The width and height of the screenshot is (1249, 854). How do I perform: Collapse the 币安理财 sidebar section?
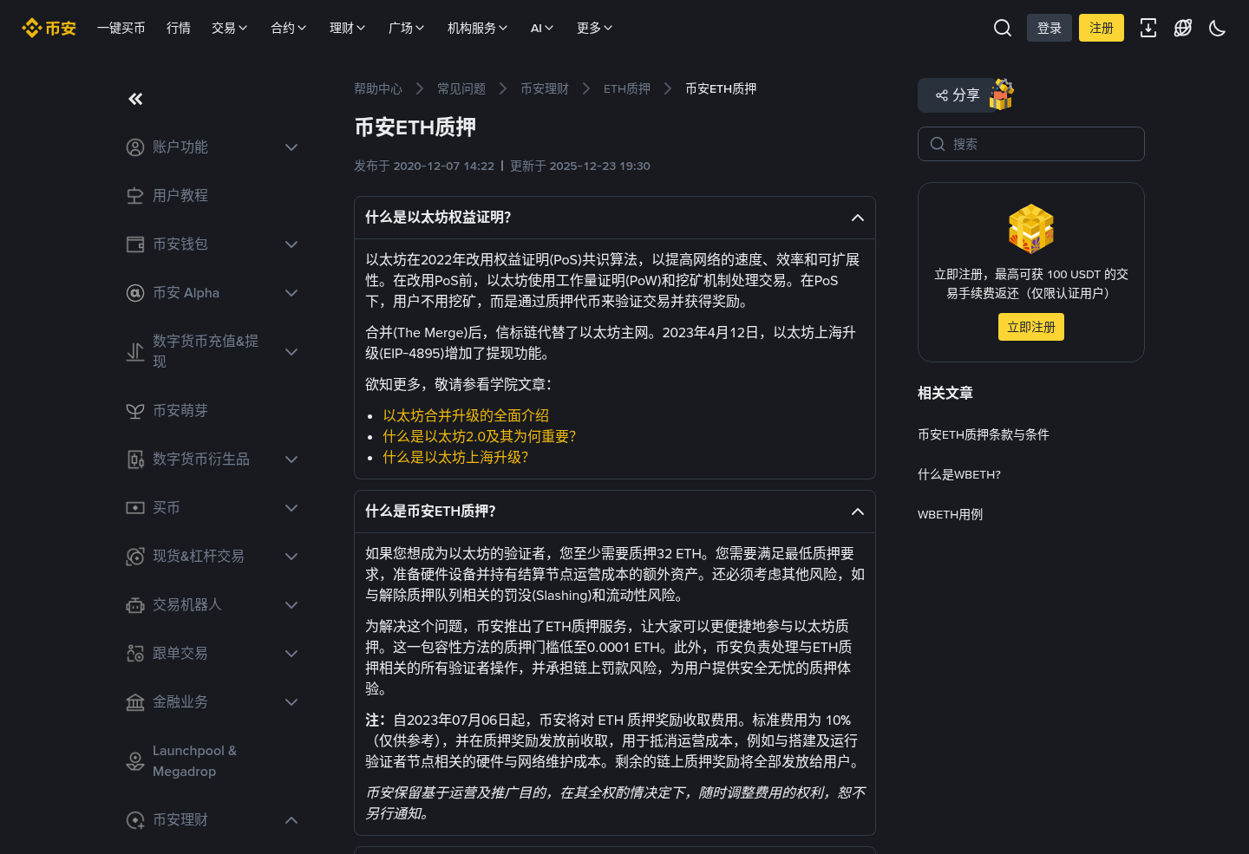click(x=291, y=820)
